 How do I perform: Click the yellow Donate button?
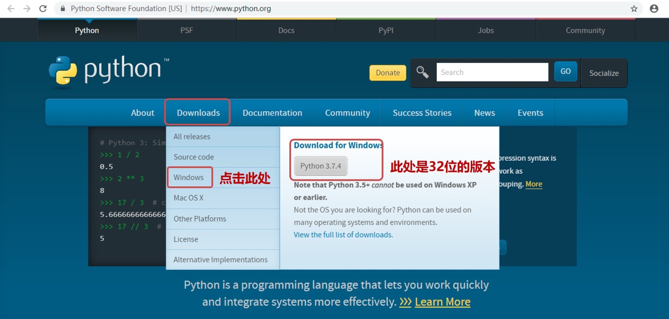[x=388, y=73]
